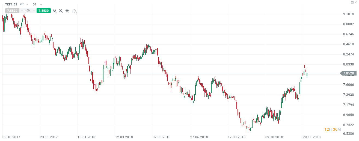Click the grey 7.8520 sell price button
Viewport: 359px width, 141px height.
[12, 11]
